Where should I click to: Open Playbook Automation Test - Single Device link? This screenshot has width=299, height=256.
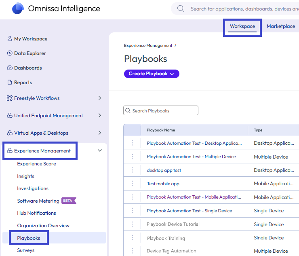coord(190,211)
